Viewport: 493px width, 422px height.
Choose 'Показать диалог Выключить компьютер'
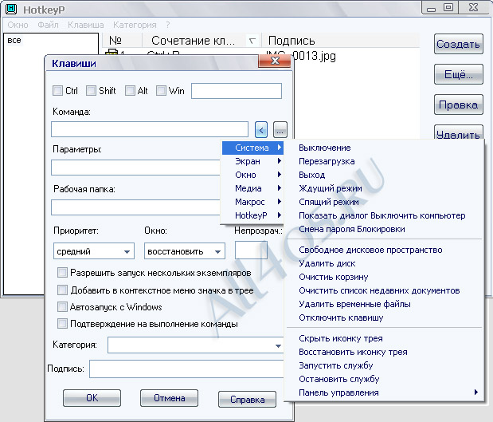(384, 215)
